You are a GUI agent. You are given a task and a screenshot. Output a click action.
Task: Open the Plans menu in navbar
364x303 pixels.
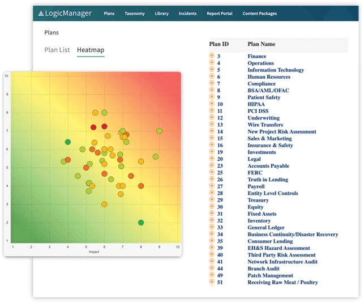(x=110, y=14)
